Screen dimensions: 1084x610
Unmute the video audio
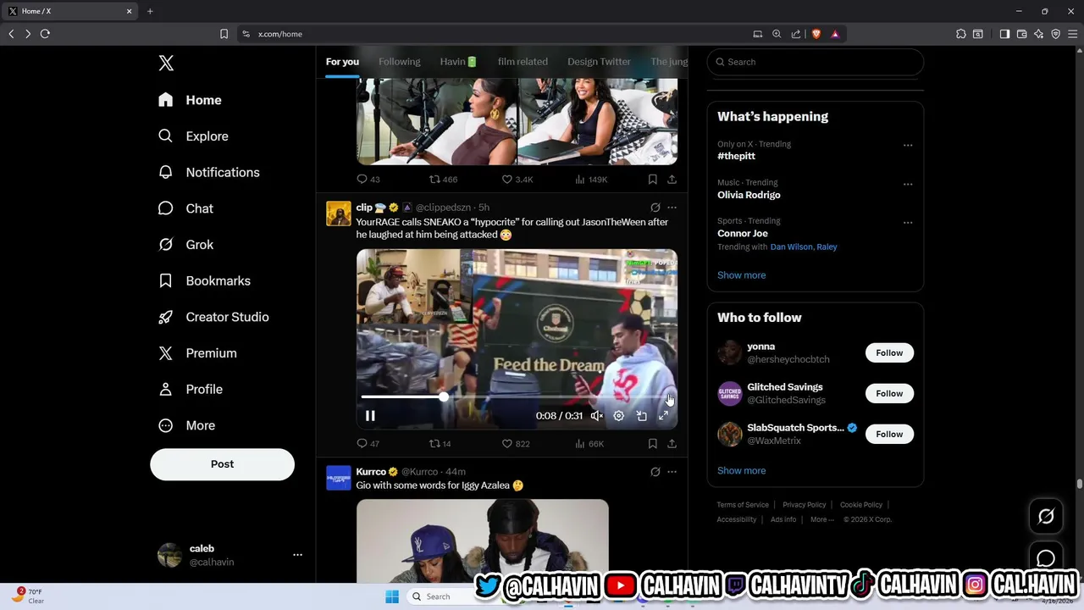tap(596, 416)
